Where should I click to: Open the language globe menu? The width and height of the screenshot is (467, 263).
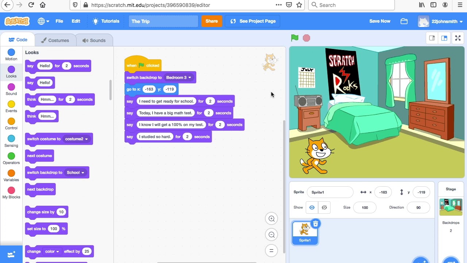(43, 21)
